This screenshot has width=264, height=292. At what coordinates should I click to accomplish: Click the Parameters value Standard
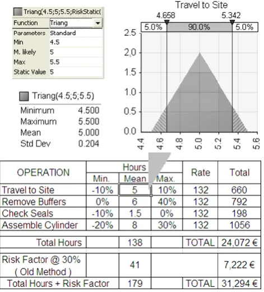coord(76,33)
